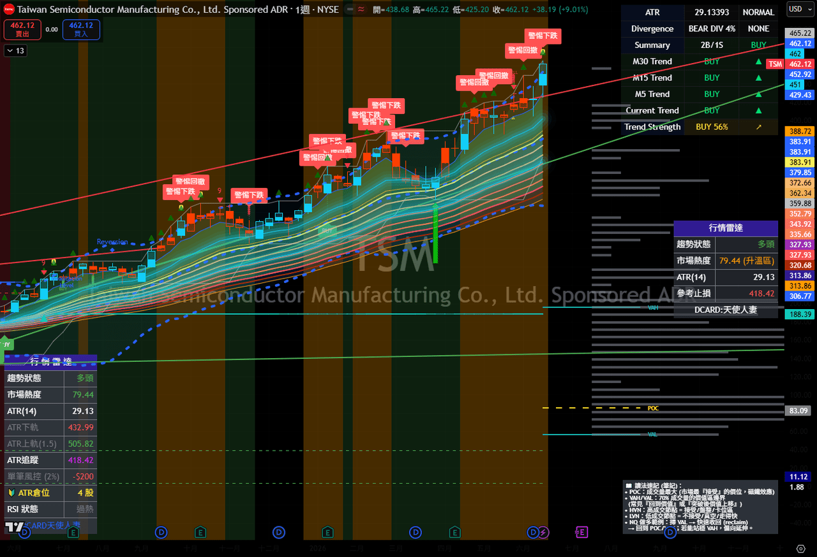Viewport: 817px width, 557px height.
Task: Click the red wavy-lines status icon beside NYSE
Action: click(361, 10)
